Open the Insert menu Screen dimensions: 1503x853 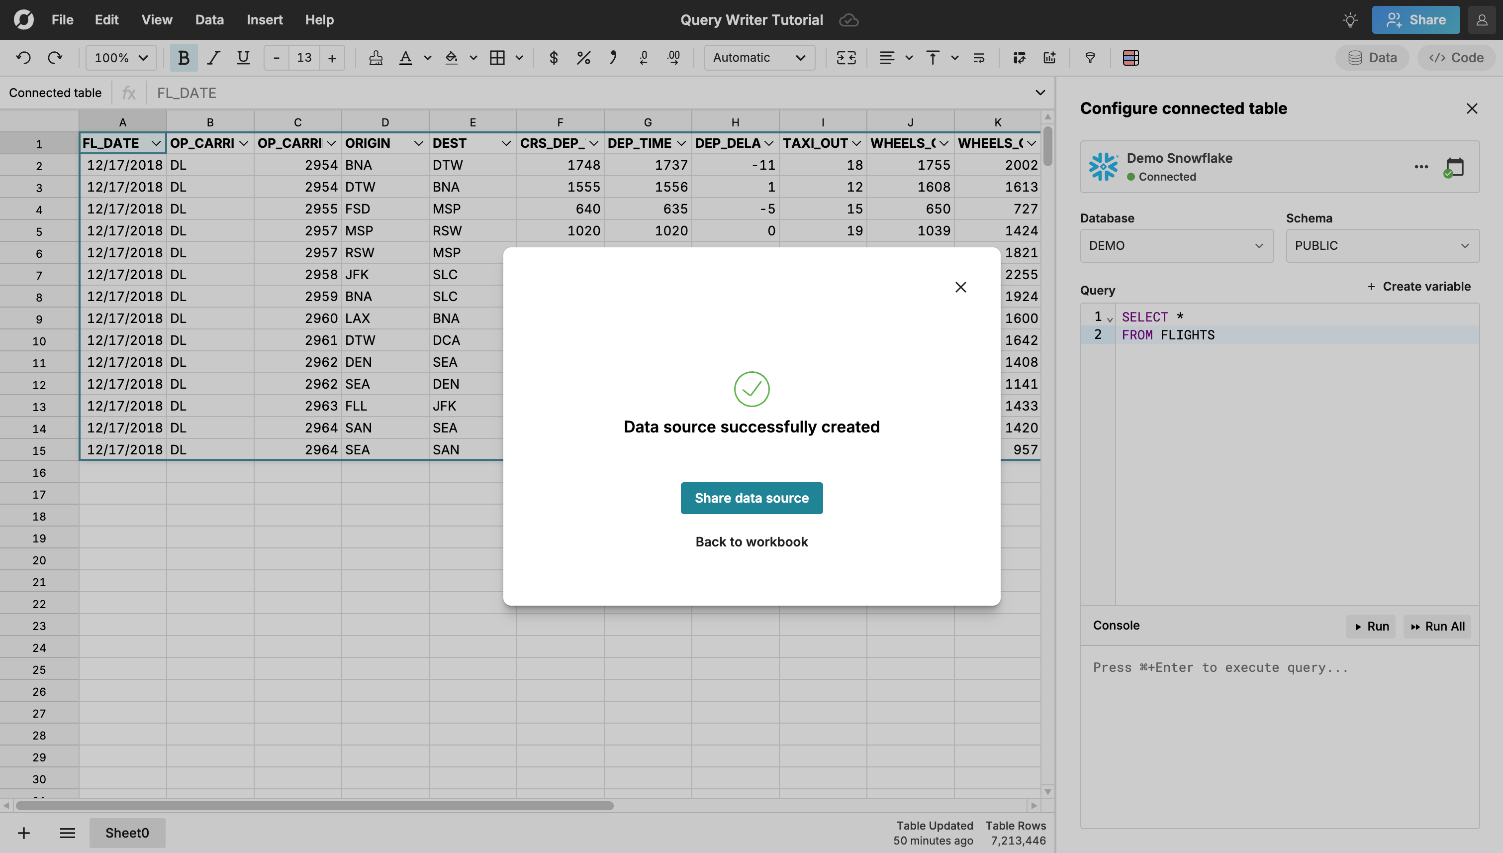point(265,20)
